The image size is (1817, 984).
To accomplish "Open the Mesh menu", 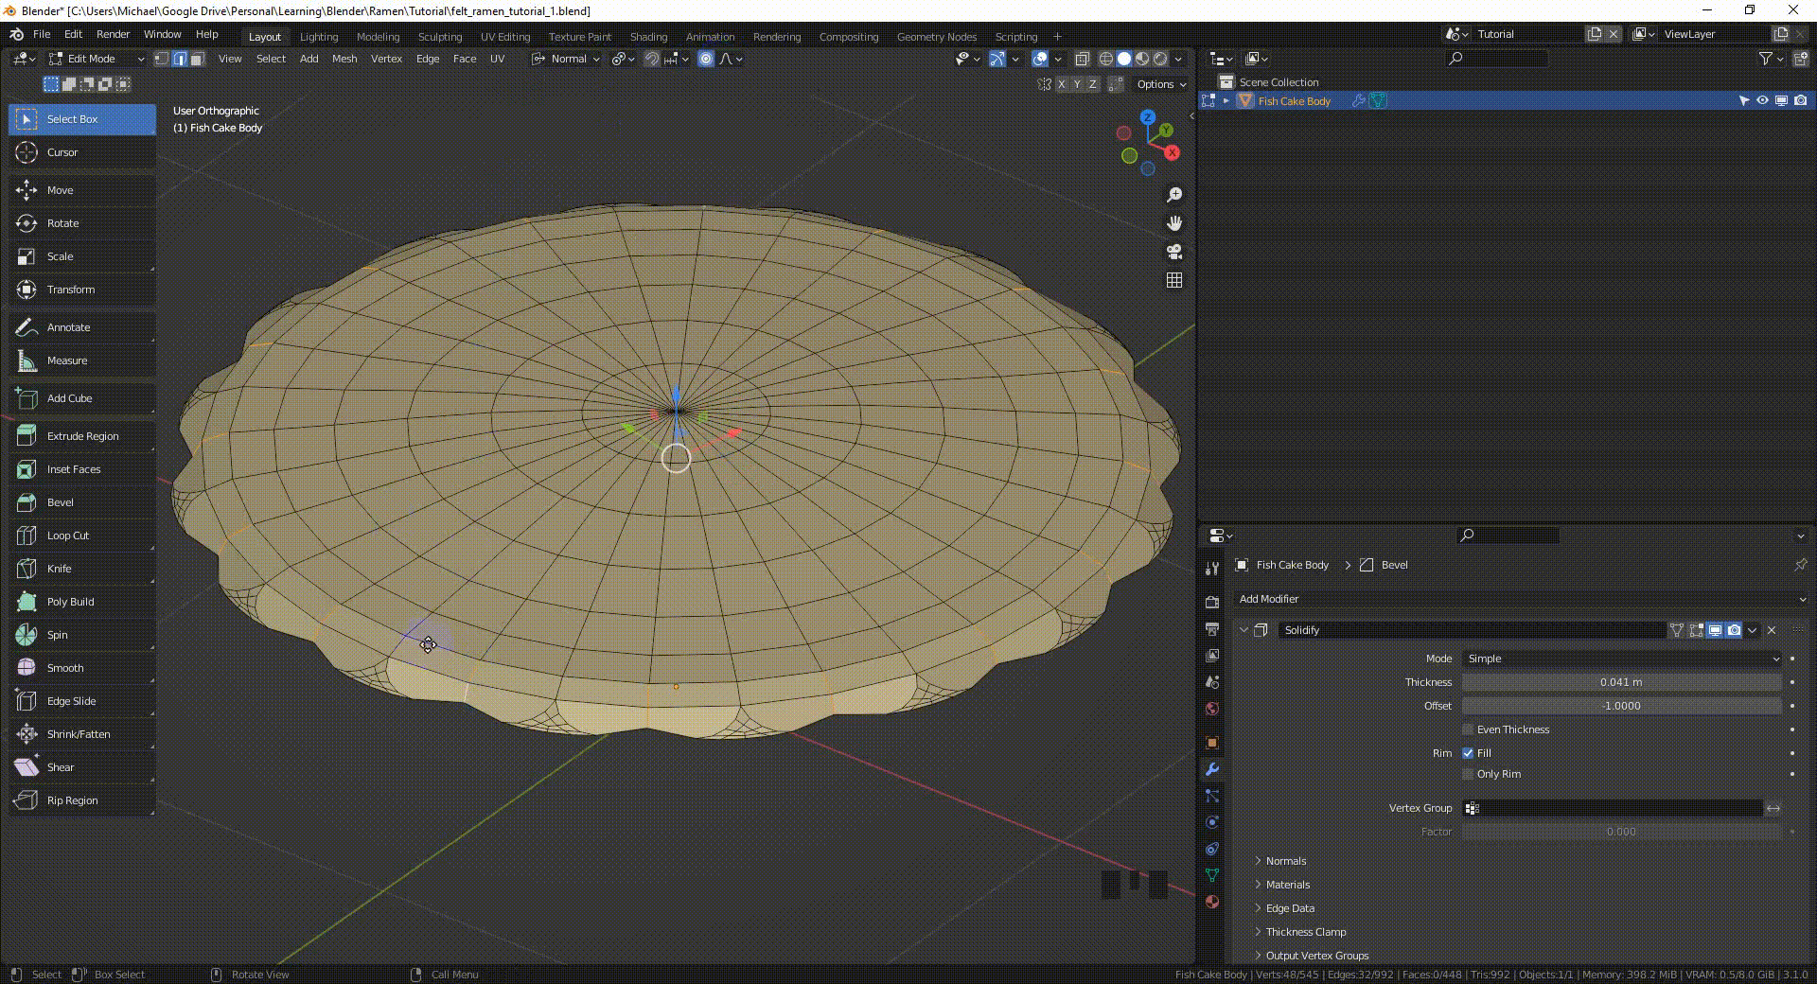I will click(x=344, y=59).
